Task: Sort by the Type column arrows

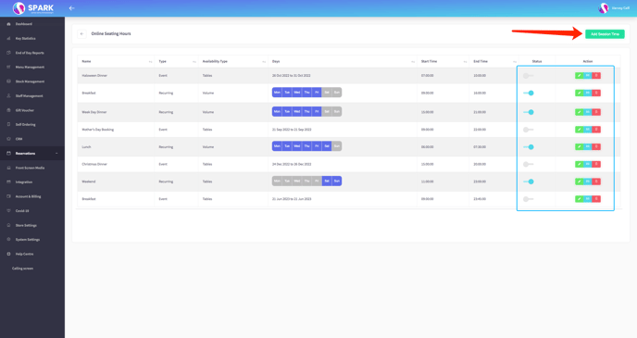Action: click(x=194, y=62)
